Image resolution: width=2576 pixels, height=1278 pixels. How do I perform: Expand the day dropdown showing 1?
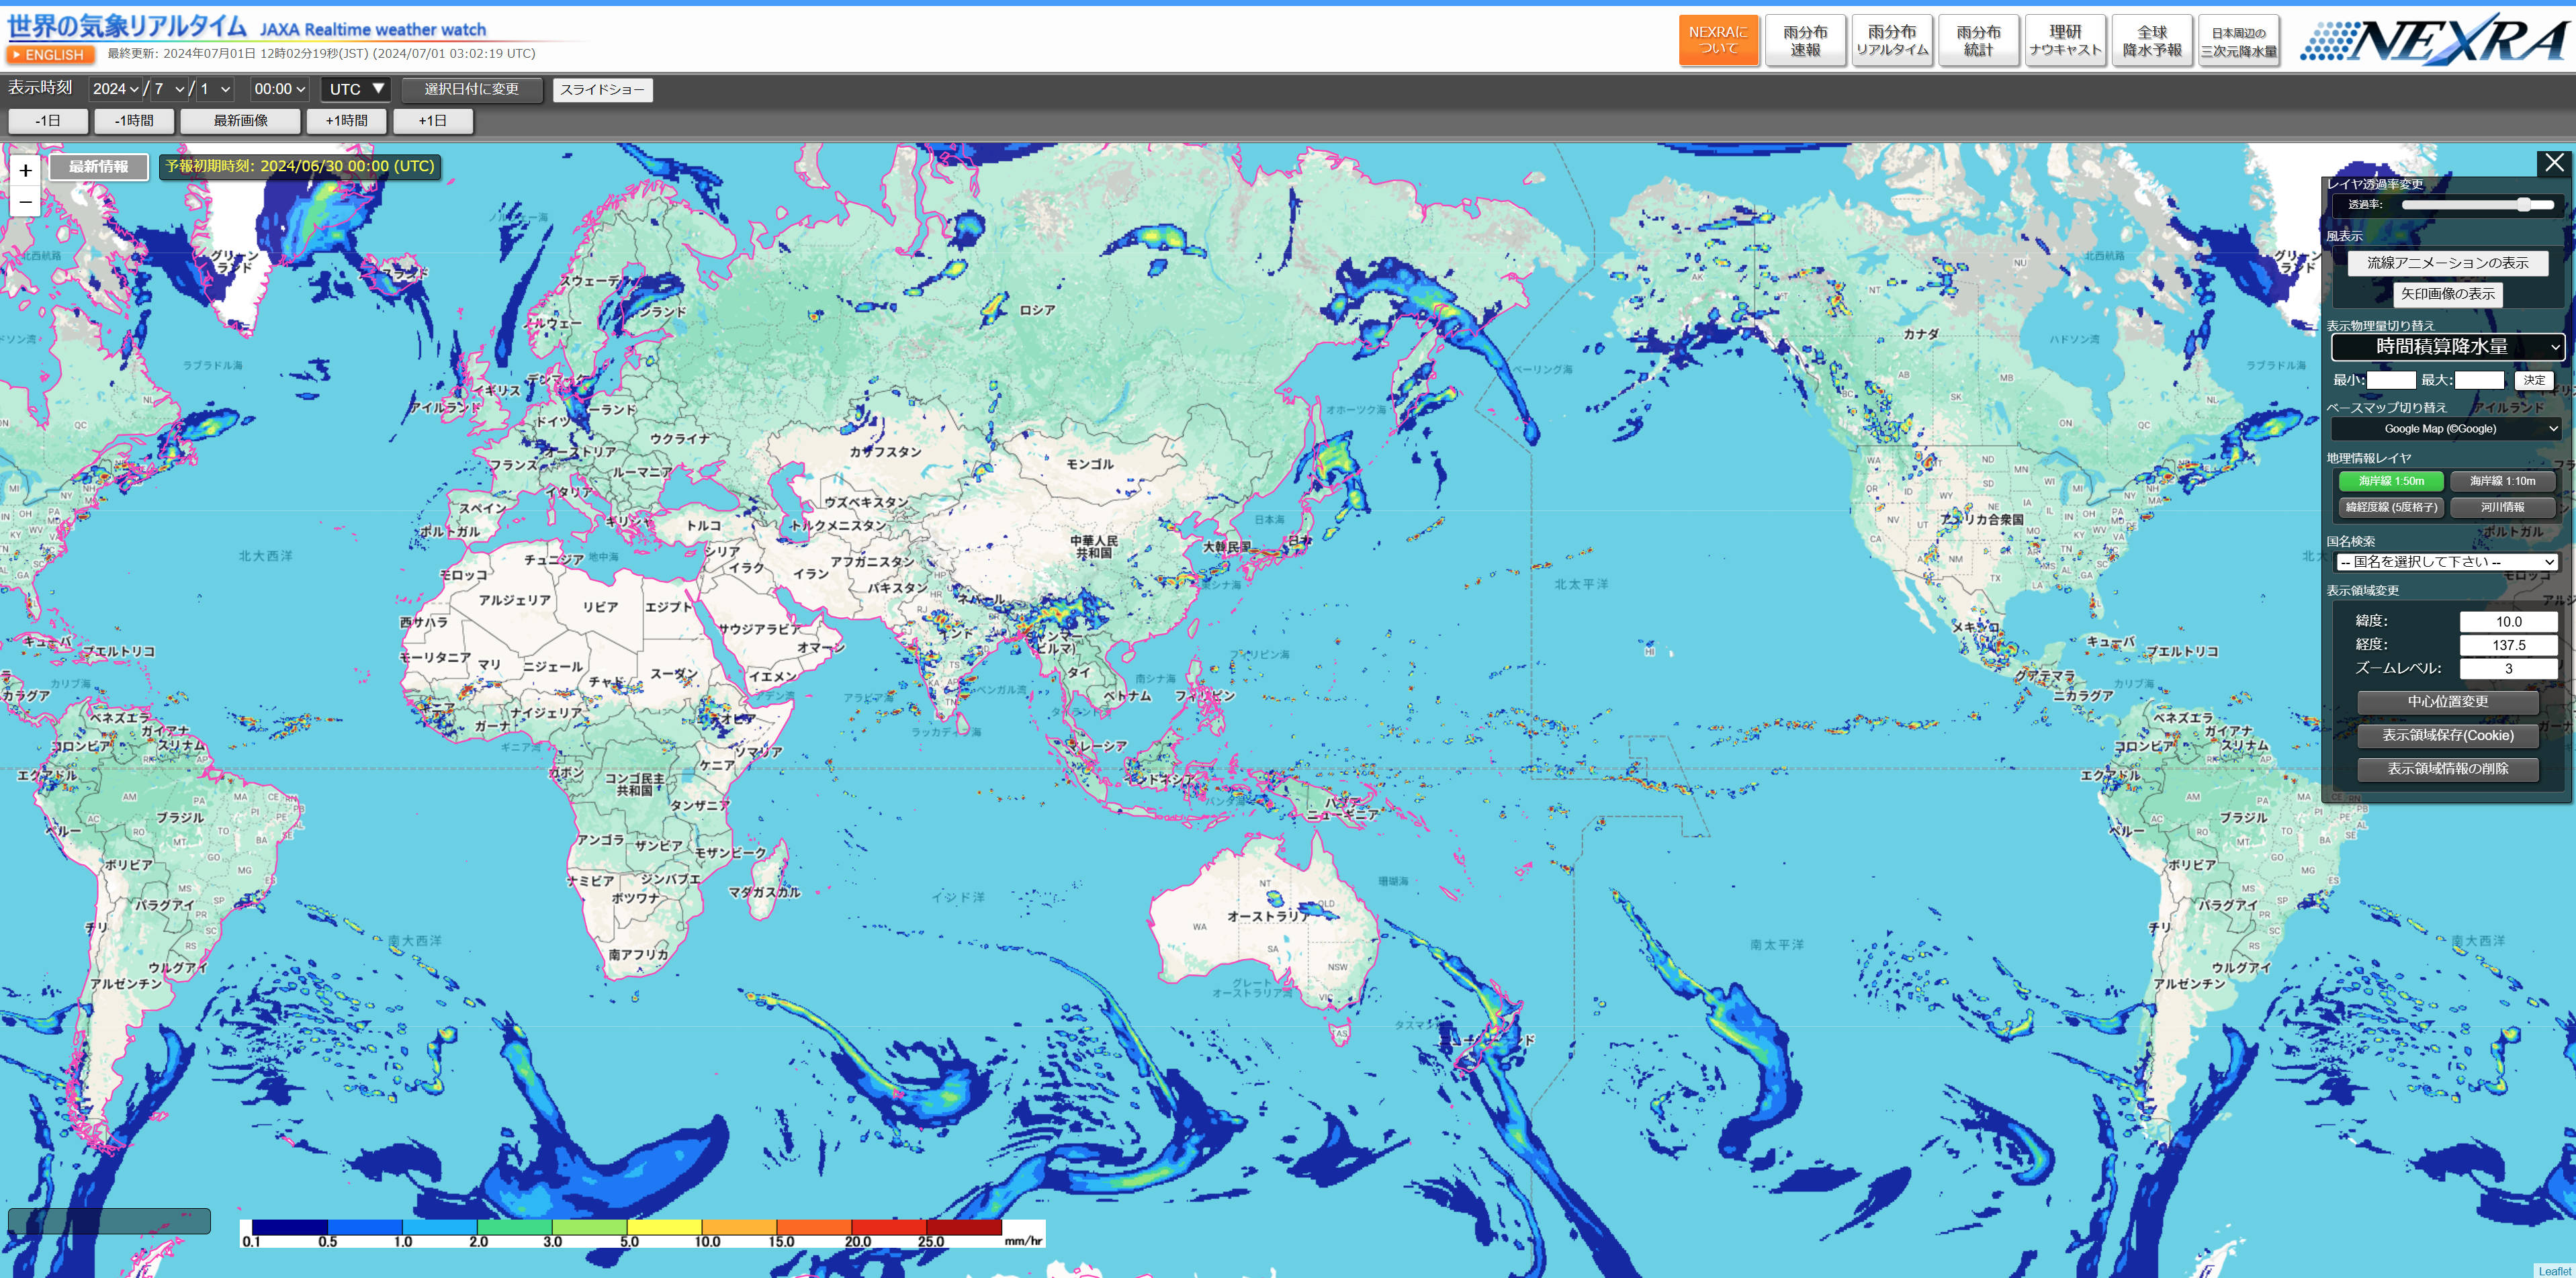pyautogui.click(x=215, y=89)
